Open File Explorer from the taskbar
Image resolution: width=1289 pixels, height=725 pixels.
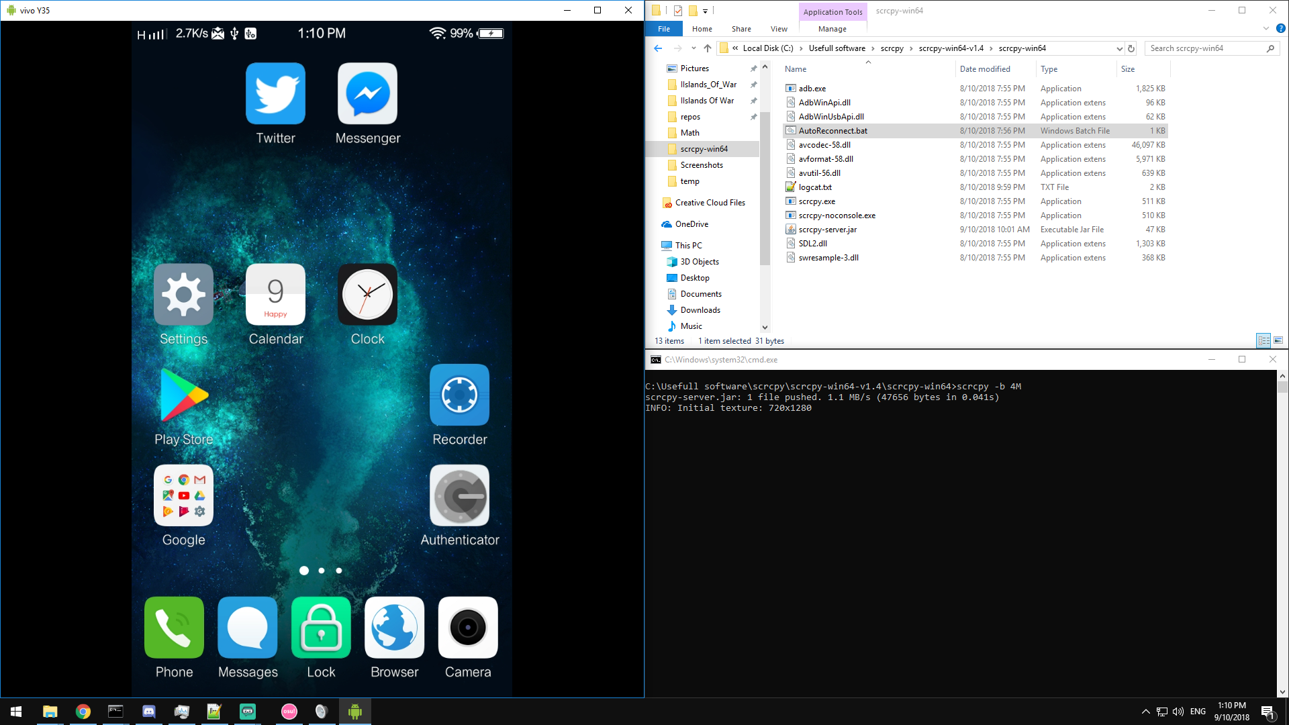tap(50, 712)
